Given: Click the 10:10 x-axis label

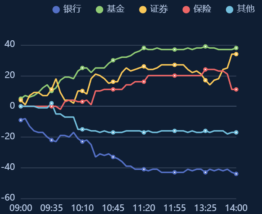Looking at the screenshot, I should [x=82, y=208].
